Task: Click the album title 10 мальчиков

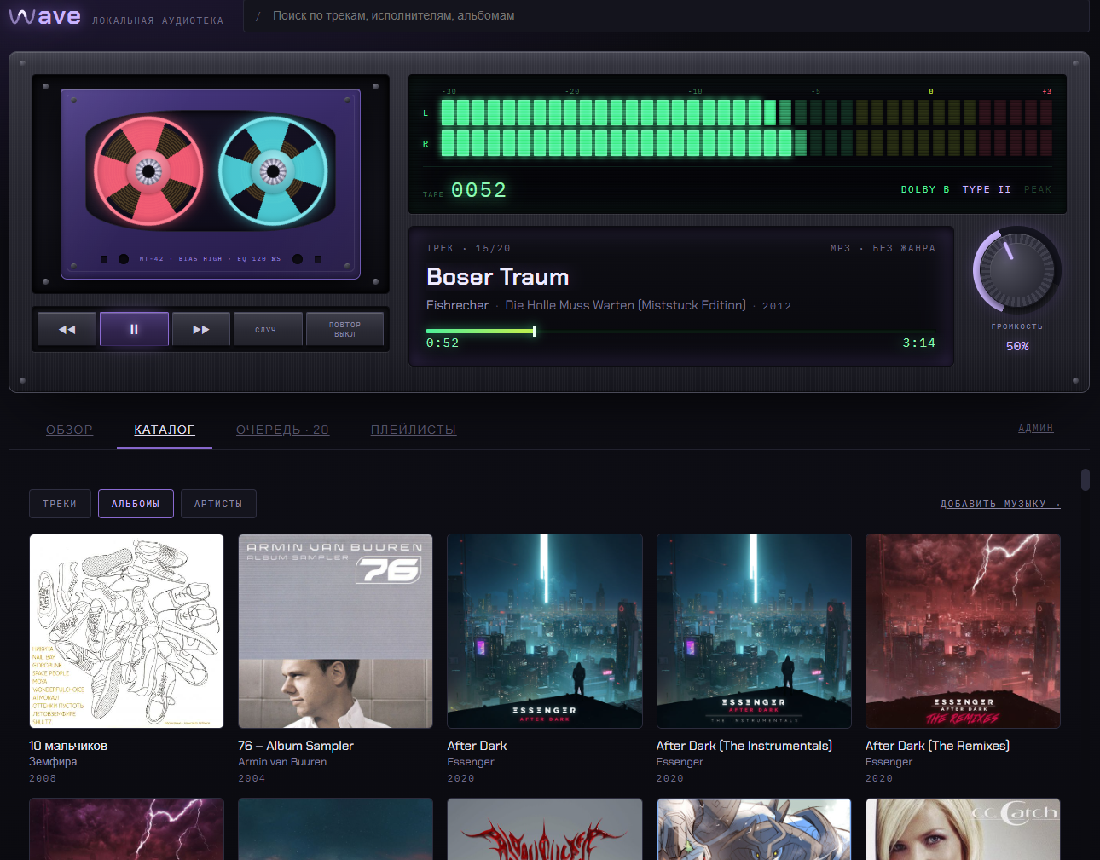Action: click(68, 746)
